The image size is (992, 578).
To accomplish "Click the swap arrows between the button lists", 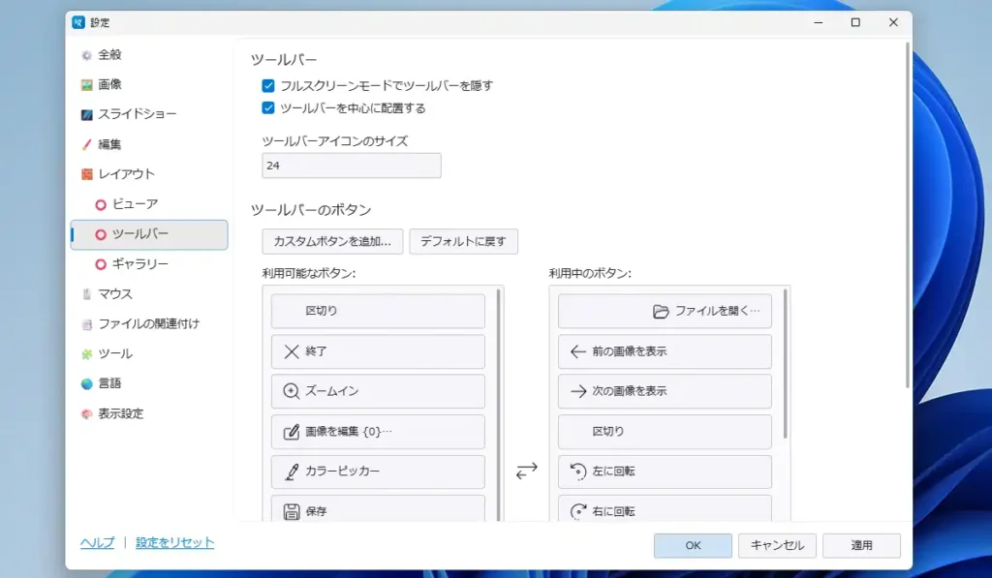I will [x=526, y=471].
